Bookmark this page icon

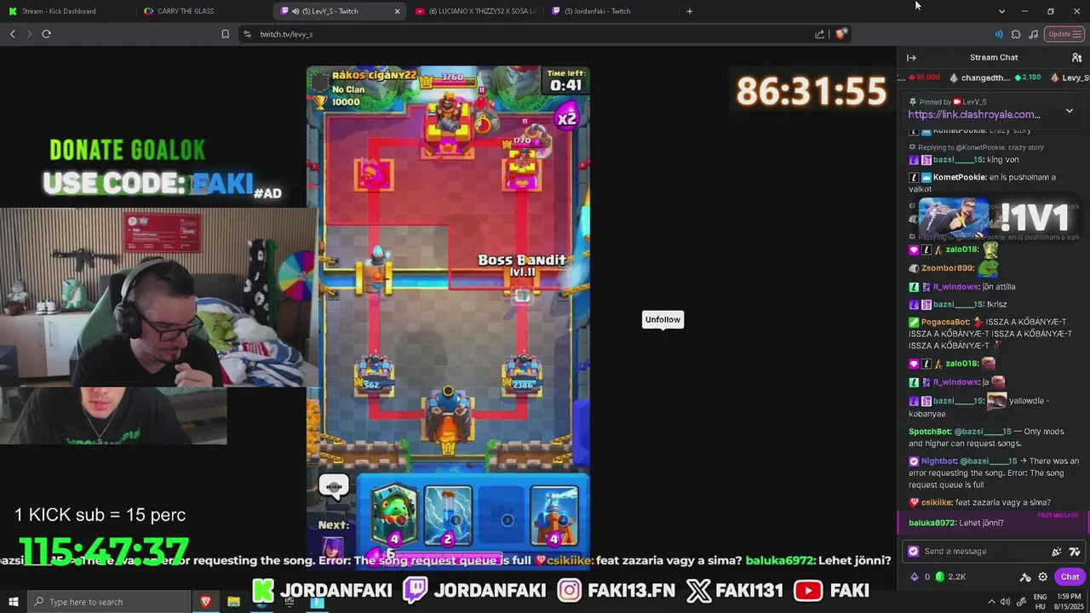click(x=225, y=34)
